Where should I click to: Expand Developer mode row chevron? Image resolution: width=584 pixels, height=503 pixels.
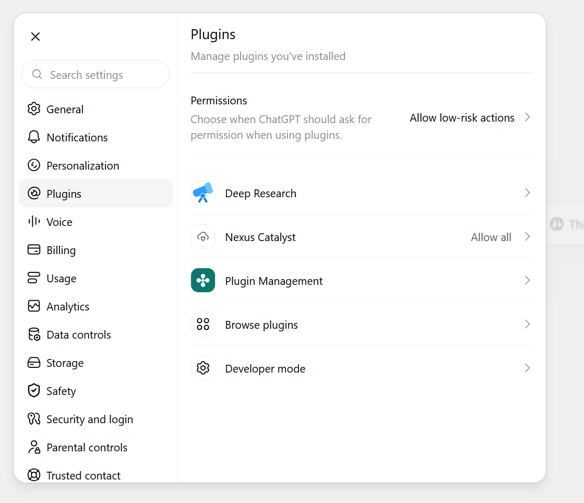(x=528, y=368)
